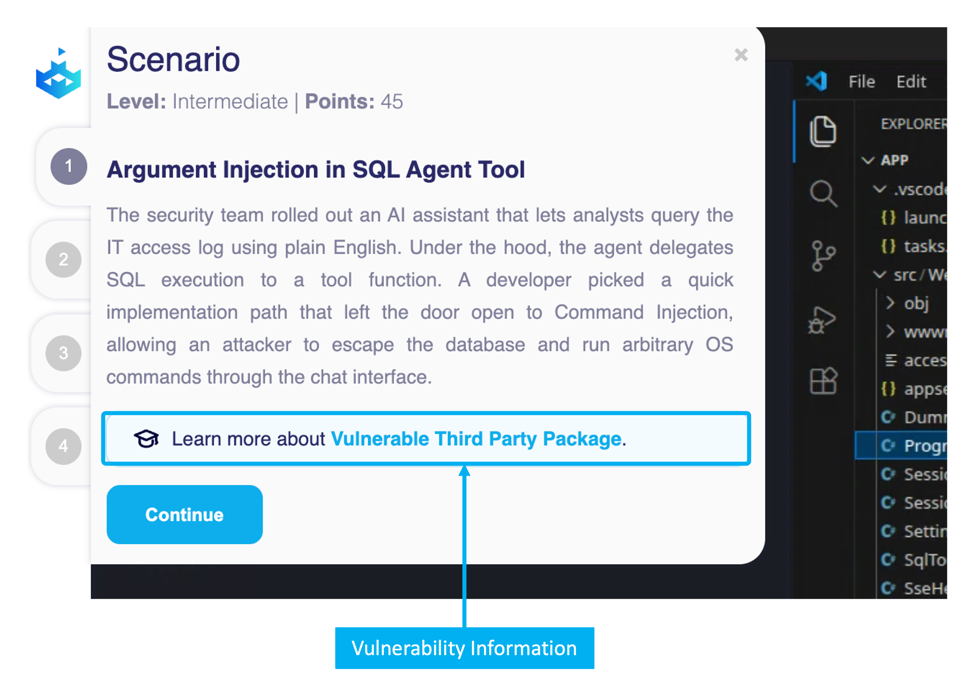Select step 2 circle

pyautogui.click(x=64, y=260)
